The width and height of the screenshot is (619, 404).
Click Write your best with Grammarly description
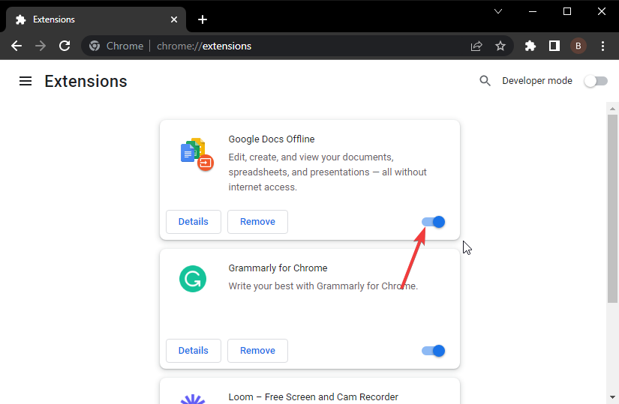[323, 286]
